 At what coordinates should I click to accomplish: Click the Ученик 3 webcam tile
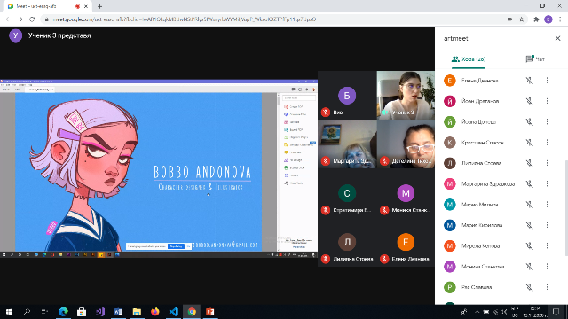(406, 95)
